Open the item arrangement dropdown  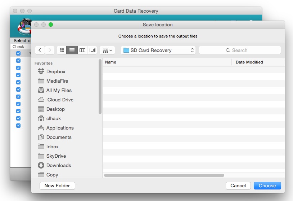coord(107,50)
